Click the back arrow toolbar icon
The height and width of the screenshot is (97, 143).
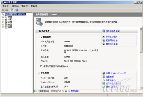(3, 10)
